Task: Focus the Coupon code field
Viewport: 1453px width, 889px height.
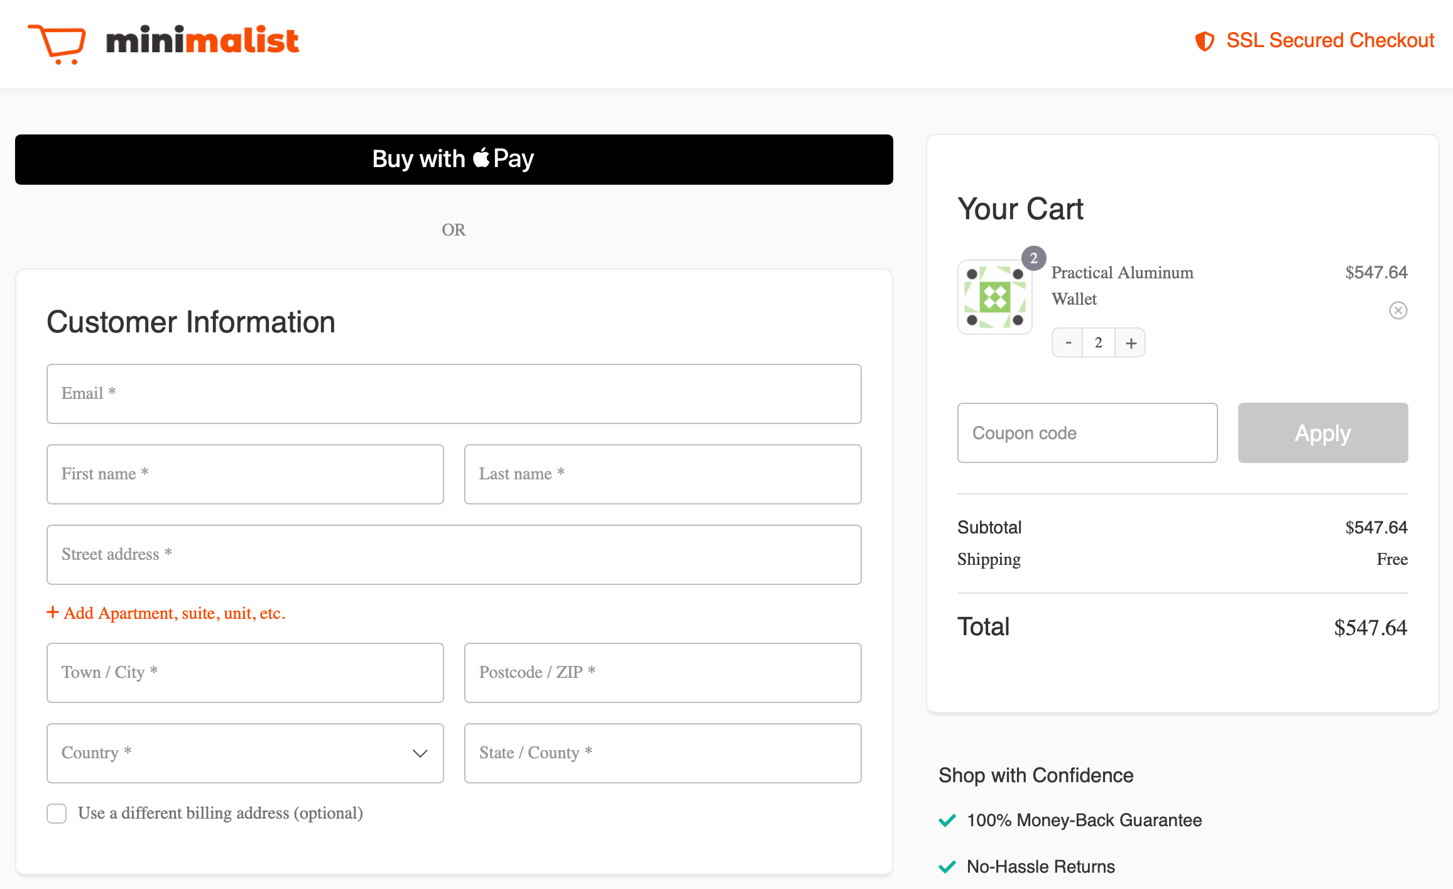Action: click(1087, 433)
